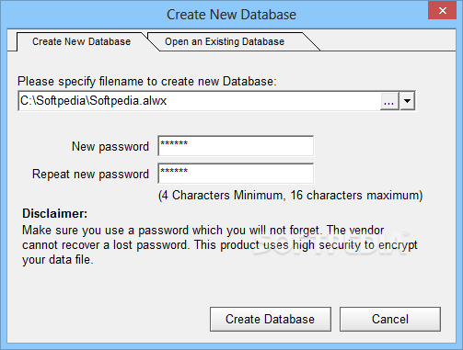Focus the Repeat new password field

point(236,174)
